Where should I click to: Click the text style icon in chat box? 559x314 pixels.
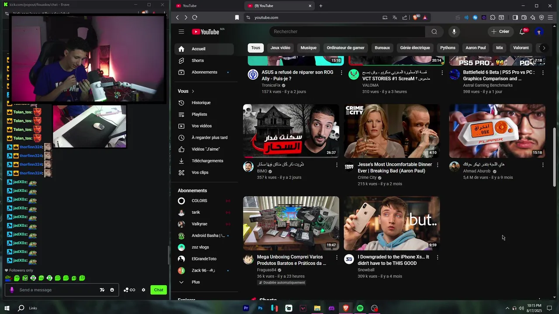102,290
